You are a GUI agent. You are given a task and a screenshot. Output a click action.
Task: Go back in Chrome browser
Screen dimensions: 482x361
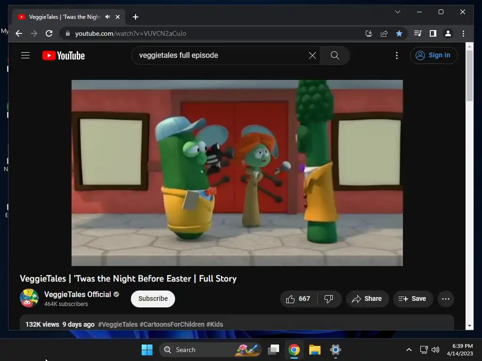tap(19, 33)
